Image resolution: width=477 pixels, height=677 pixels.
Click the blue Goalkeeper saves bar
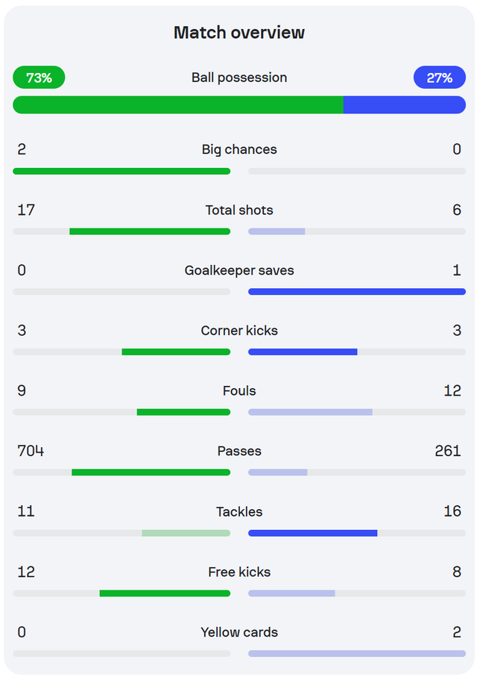click(357, 292)
